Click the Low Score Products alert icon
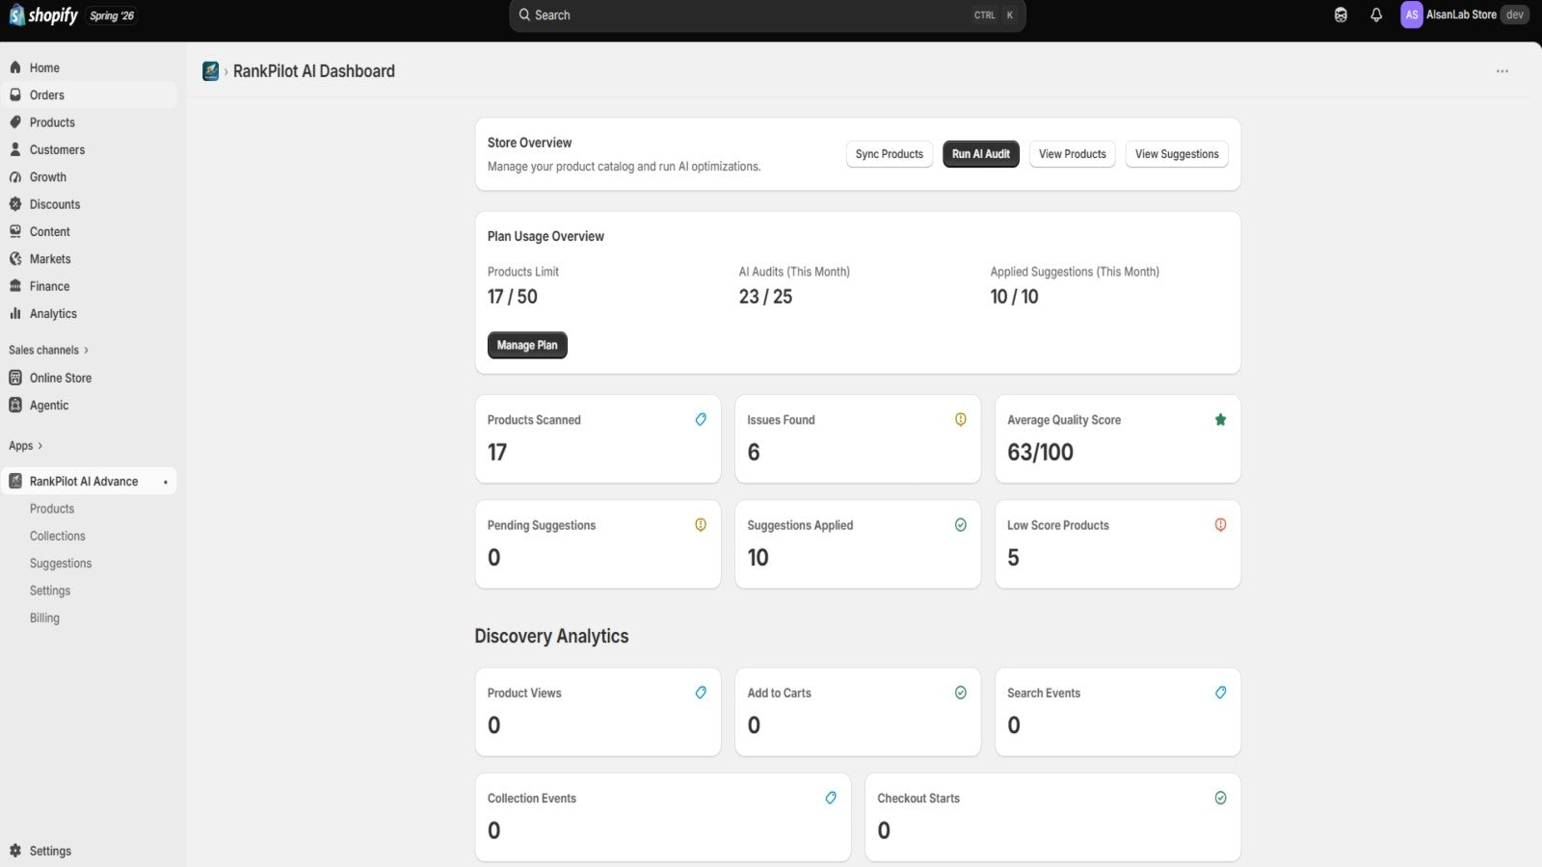Screen dimensions: 1542x867 [x=1221, y=525]
